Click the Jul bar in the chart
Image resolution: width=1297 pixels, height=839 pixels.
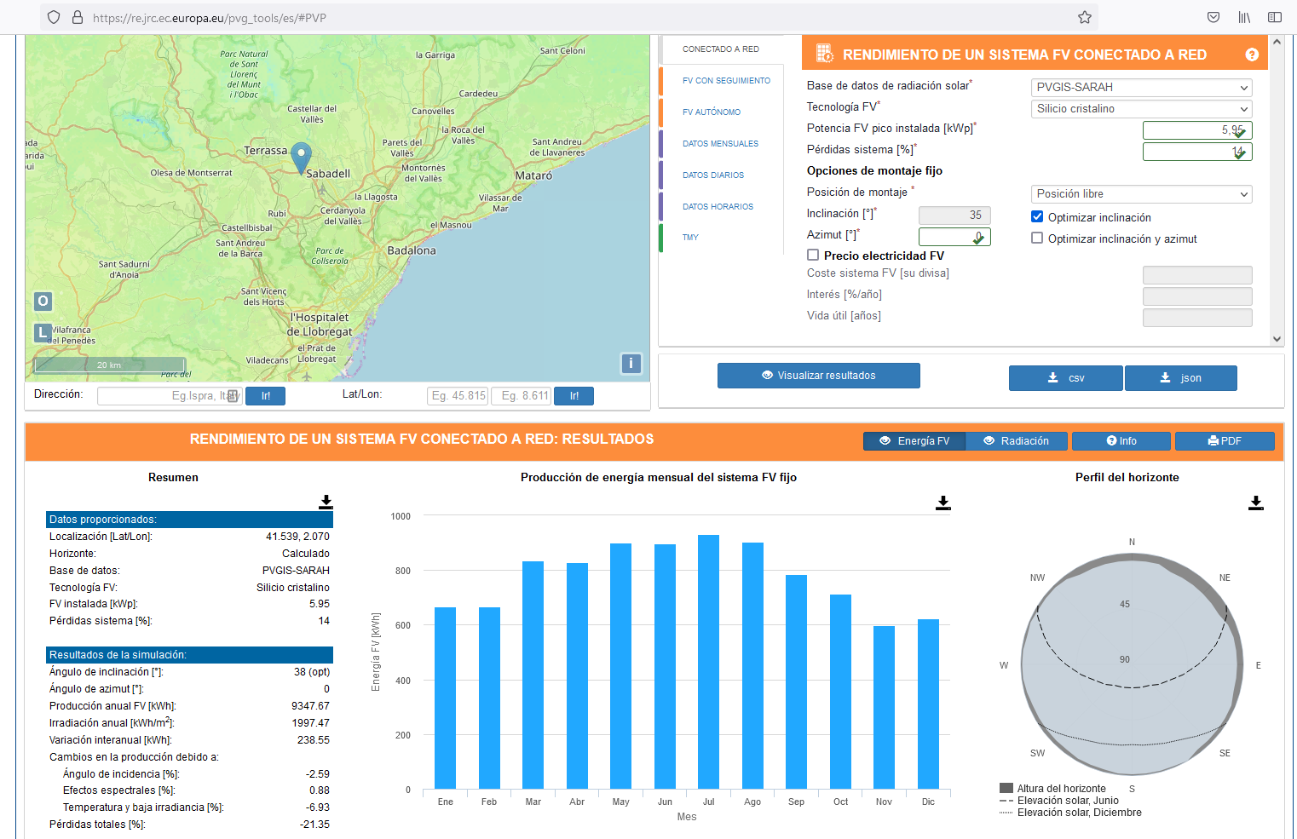click(708, 662)
